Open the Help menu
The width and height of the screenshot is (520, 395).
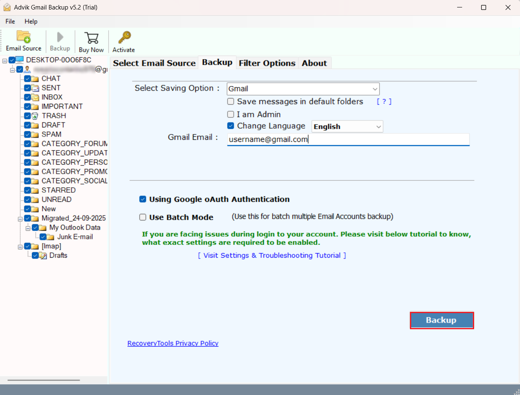(x=31, y=22)
